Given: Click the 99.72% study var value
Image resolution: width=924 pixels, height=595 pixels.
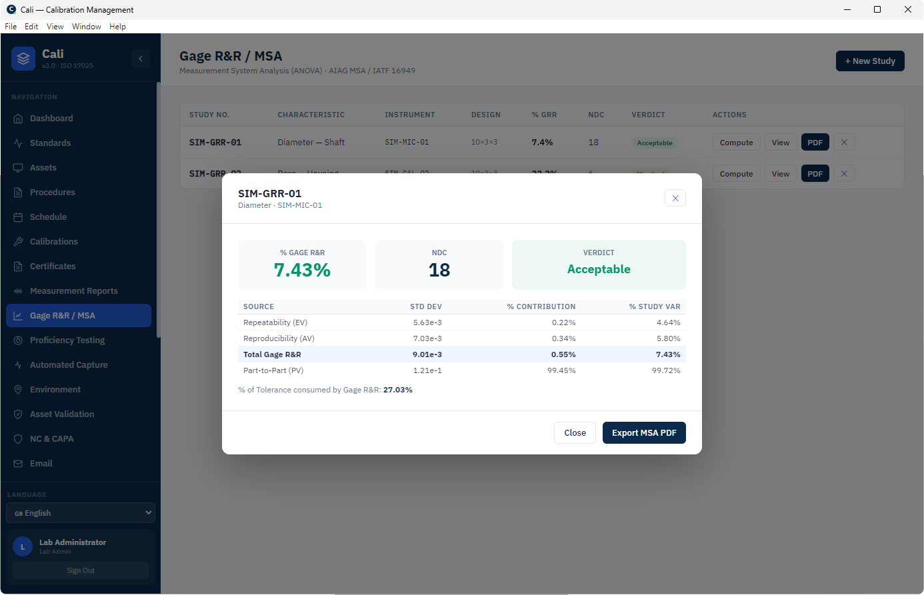Looking at the screenshot, I should pos(666,370).
